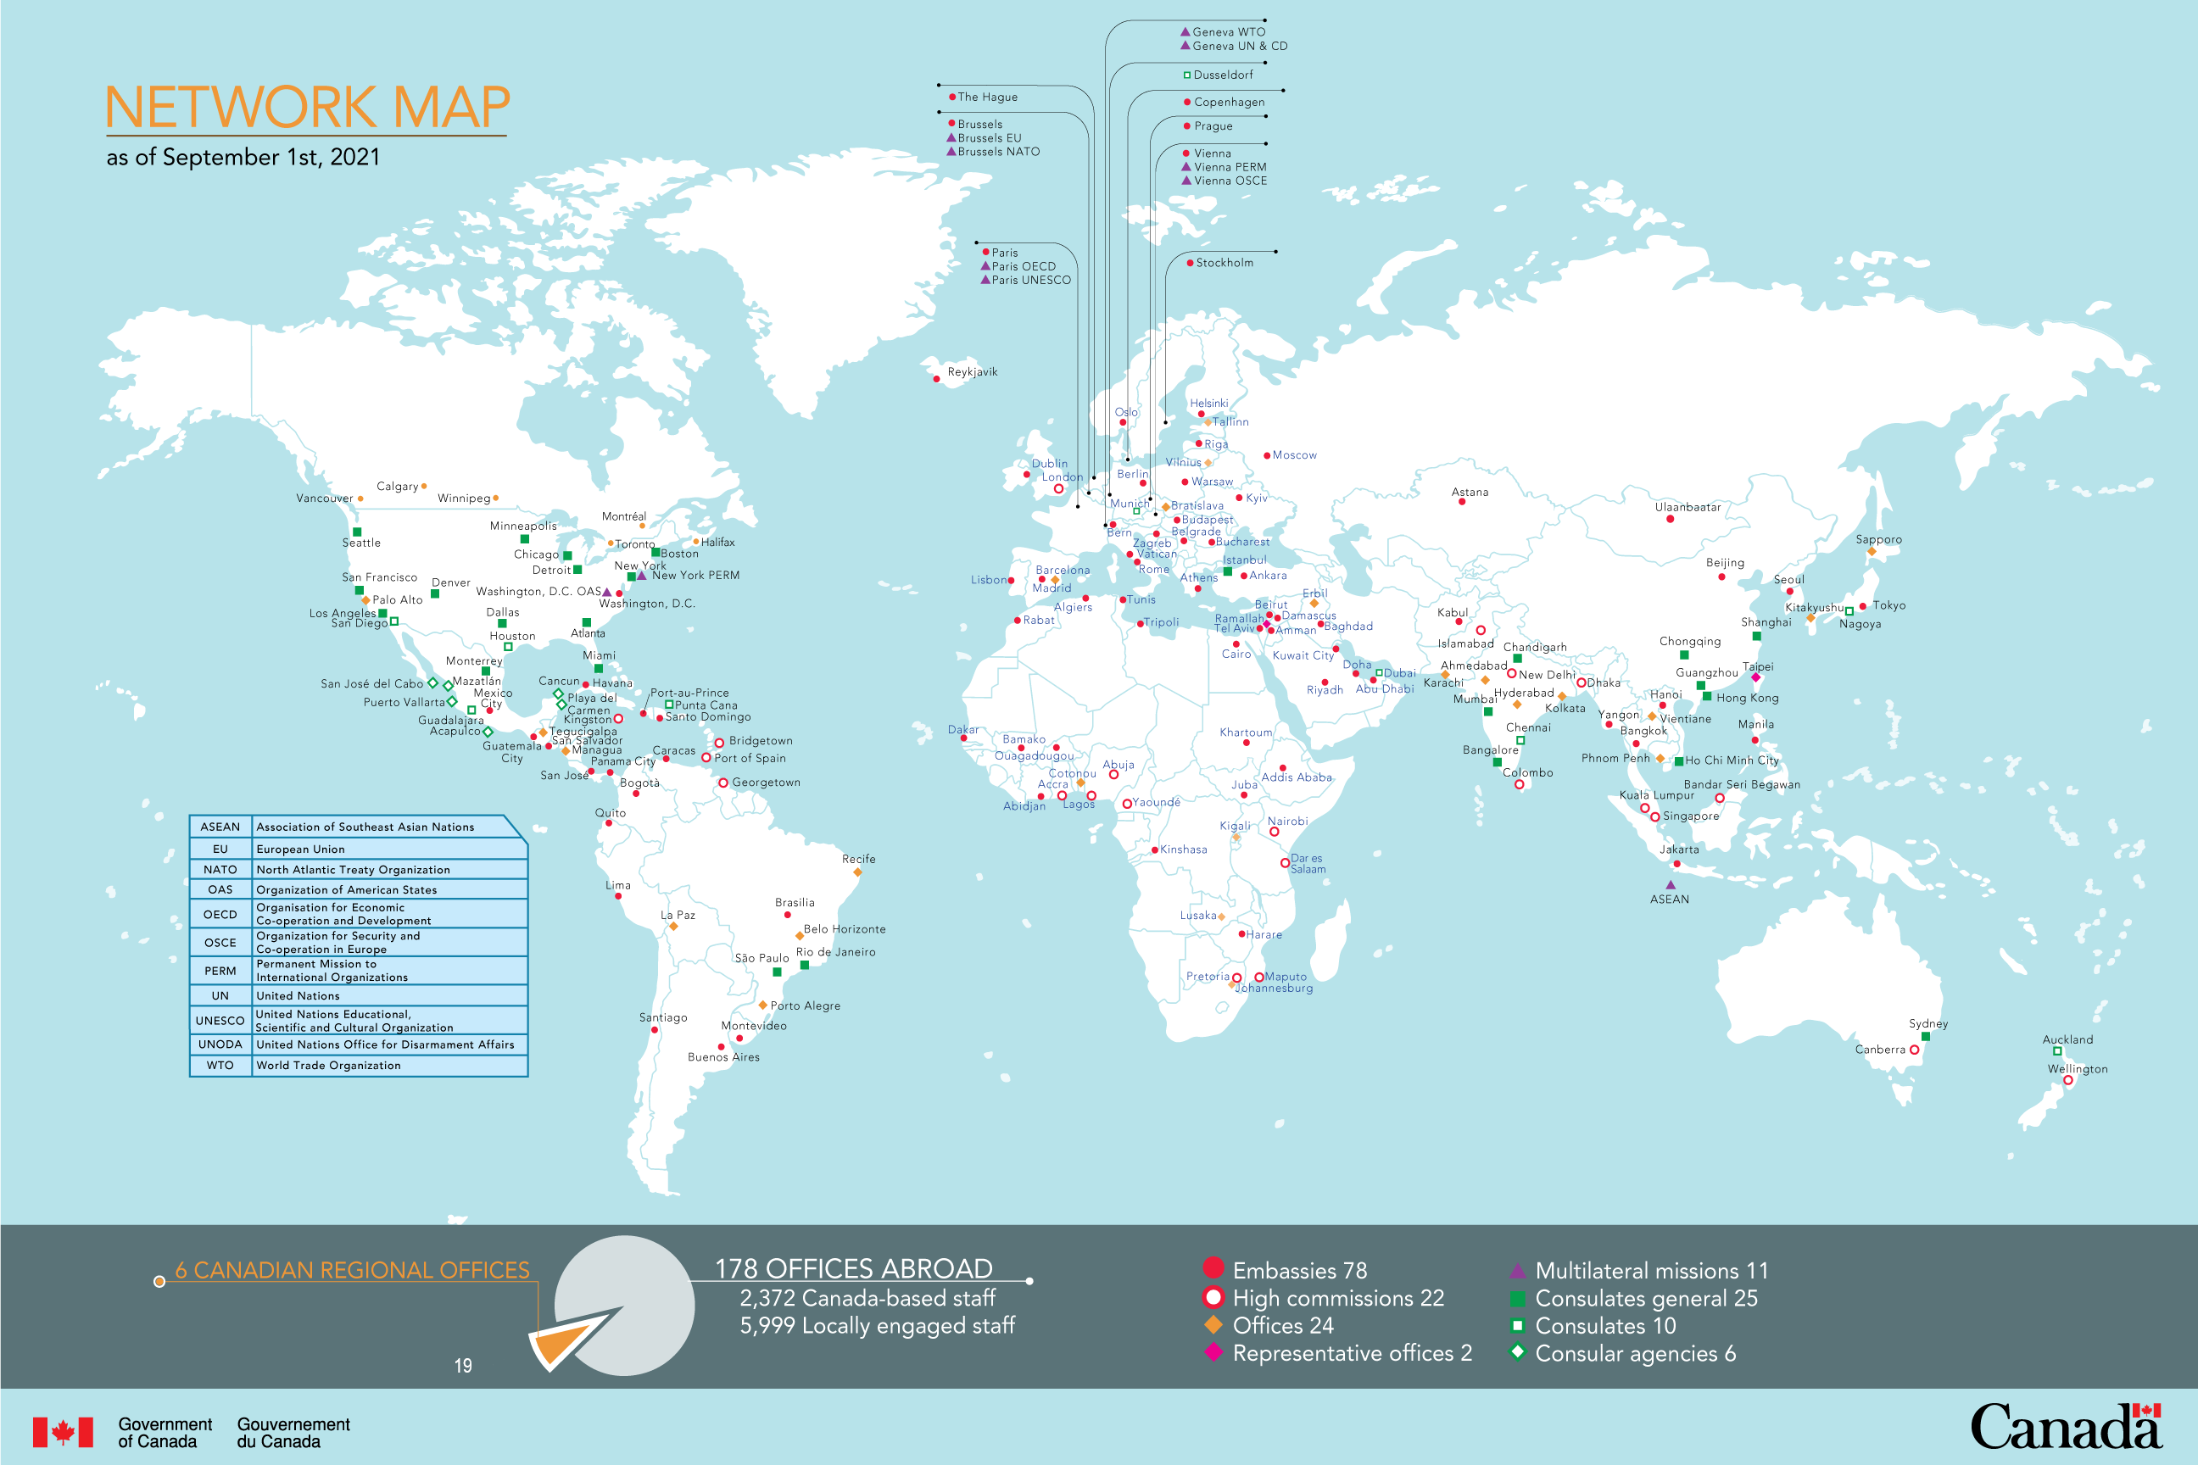Click the Ulaanbaatar embassy marker

[1670, 519]
